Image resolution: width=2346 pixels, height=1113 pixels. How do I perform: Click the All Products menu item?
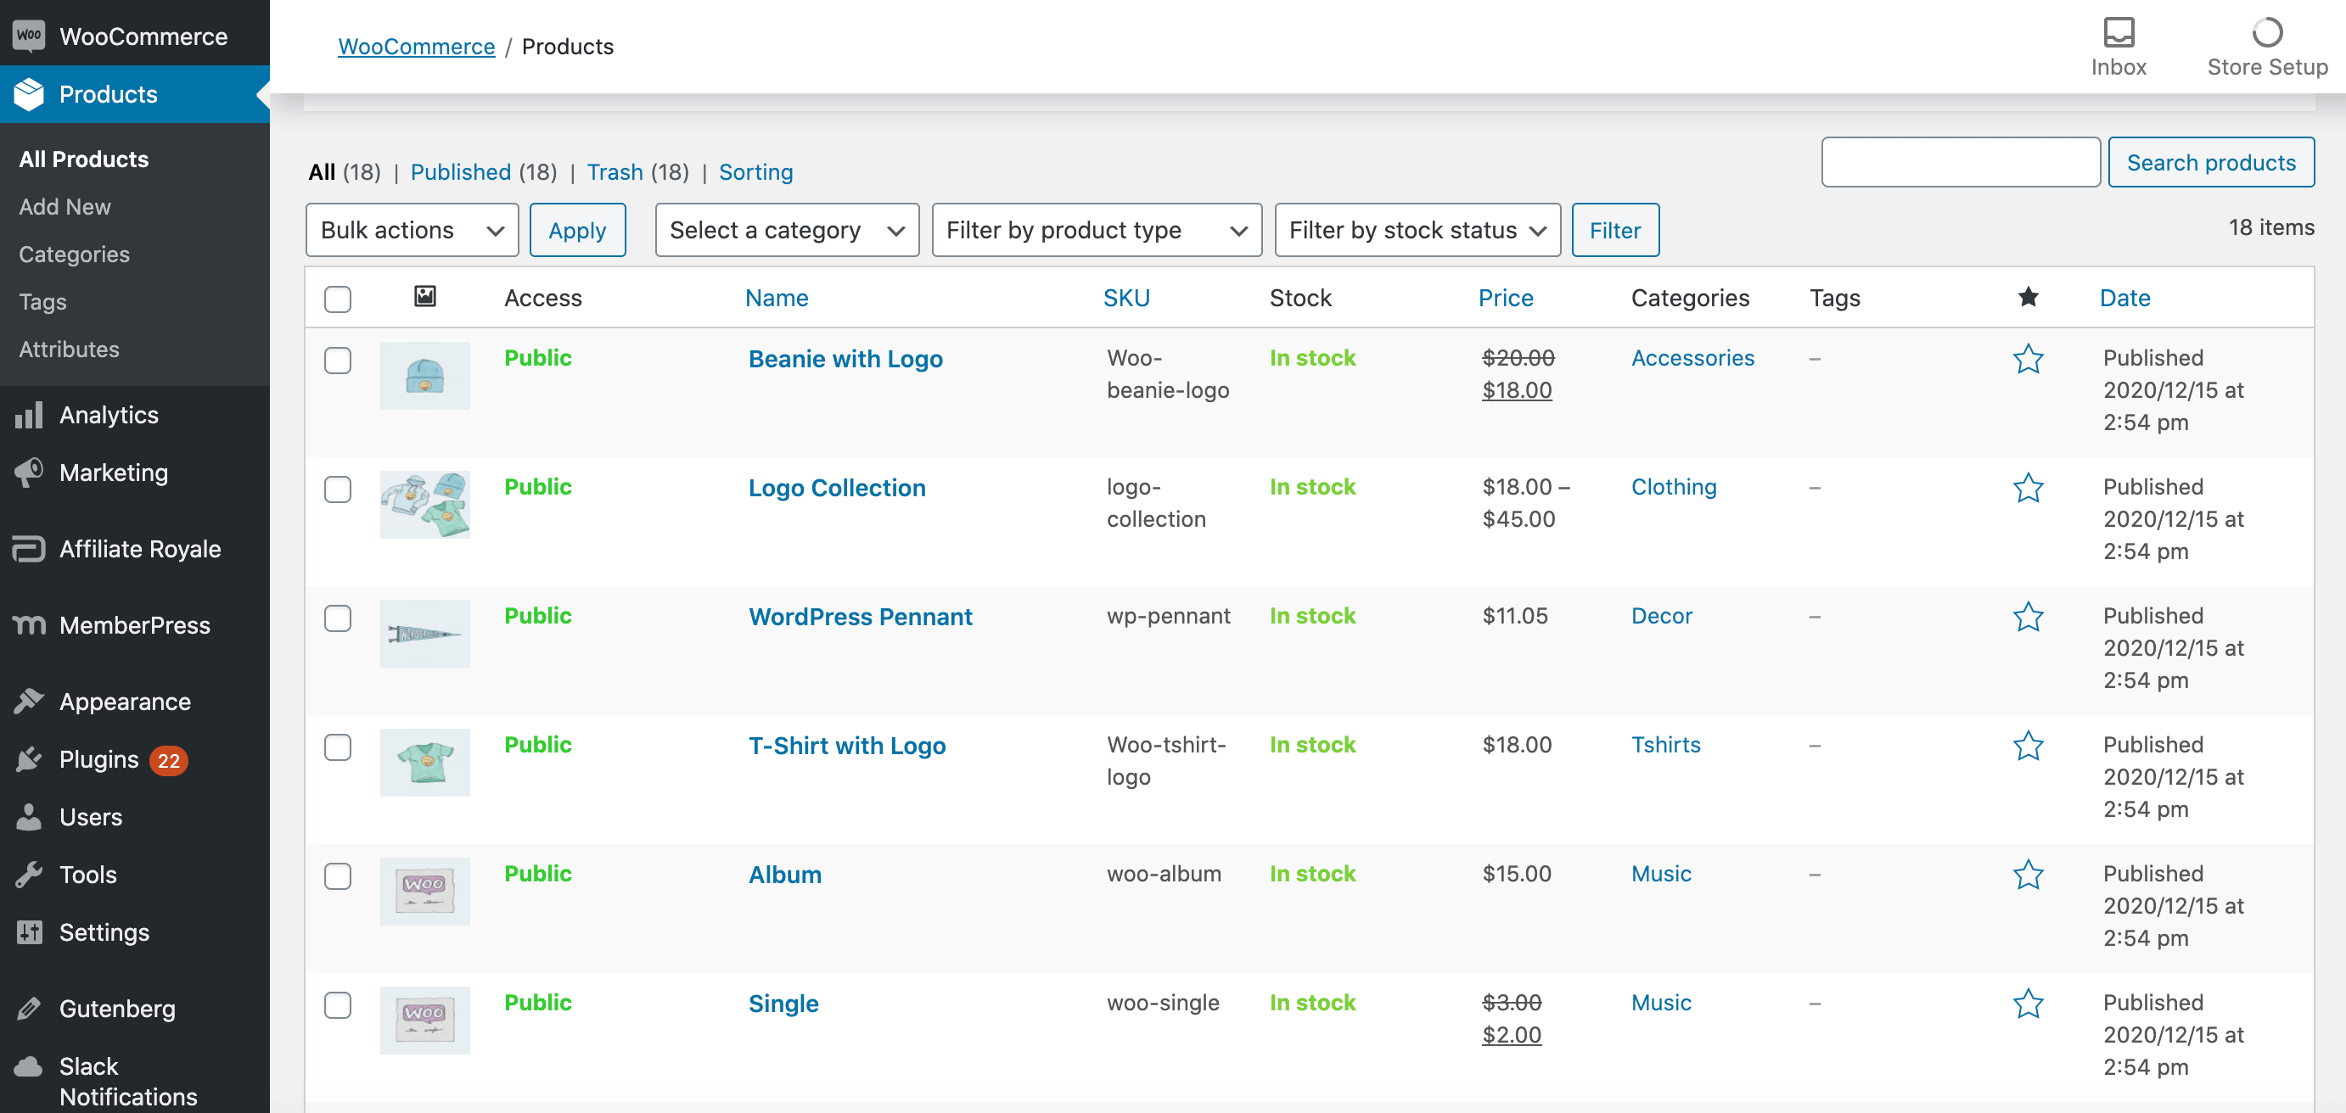[x=84, y=159]
